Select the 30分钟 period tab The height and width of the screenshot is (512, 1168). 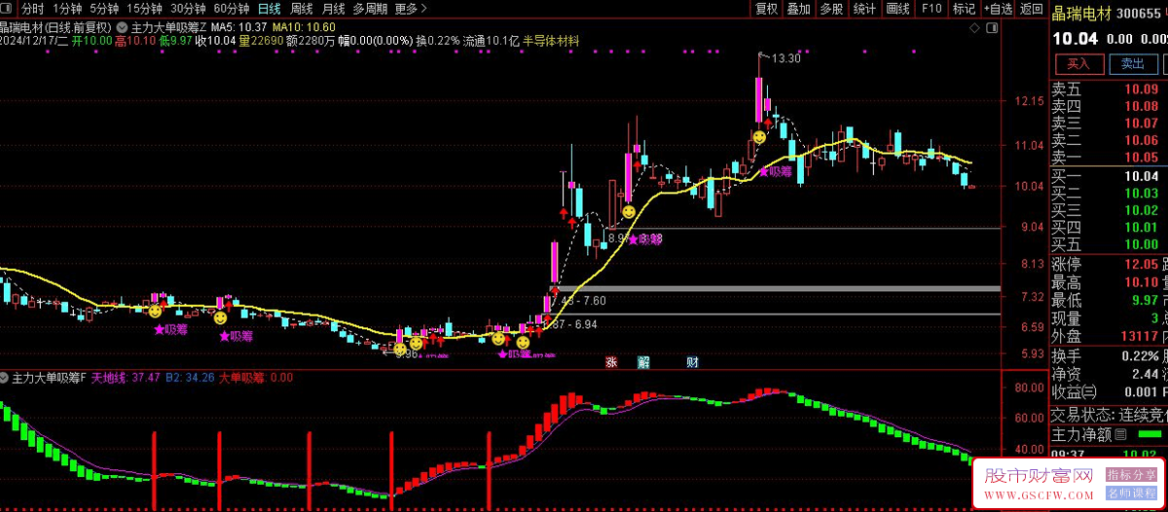click(x=188, y=9)
